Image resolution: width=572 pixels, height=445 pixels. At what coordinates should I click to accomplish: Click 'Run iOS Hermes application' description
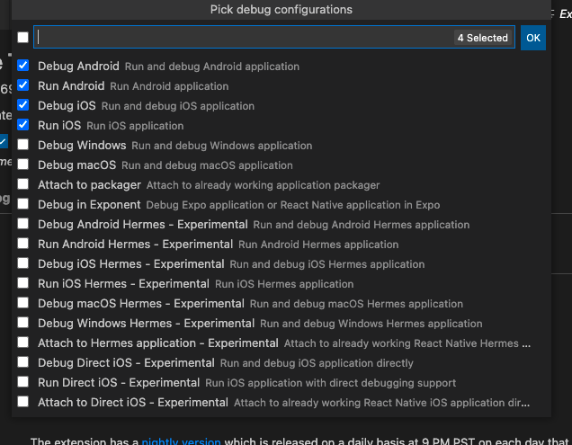coord(284,284)
